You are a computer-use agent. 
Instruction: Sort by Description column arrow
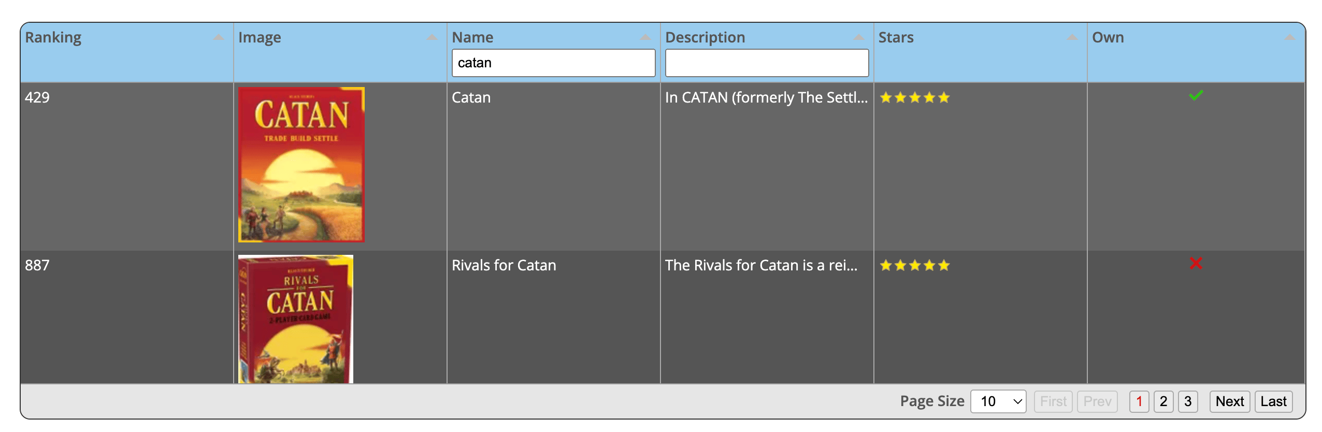coord(859,37)
